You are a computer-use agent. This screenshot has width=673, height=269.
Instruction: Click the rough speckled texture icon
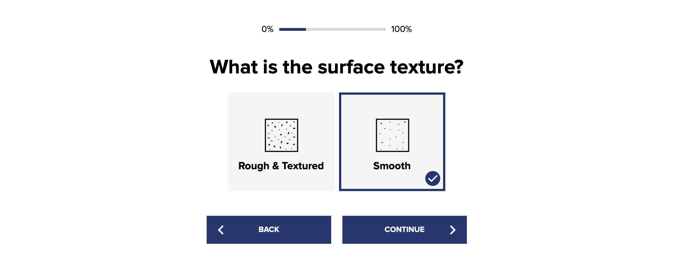tap(281, 135)
